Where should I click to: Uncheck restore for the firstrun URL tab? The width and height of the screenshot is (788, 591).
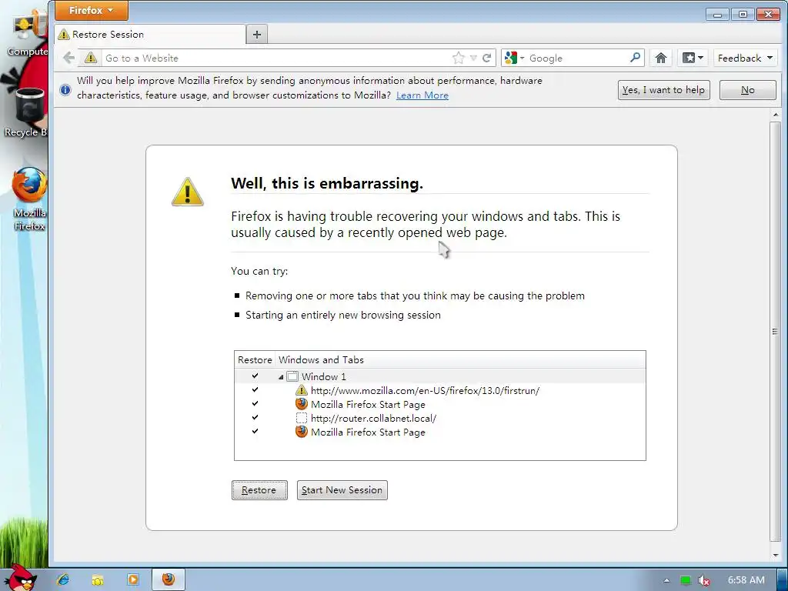pos(255,389)
